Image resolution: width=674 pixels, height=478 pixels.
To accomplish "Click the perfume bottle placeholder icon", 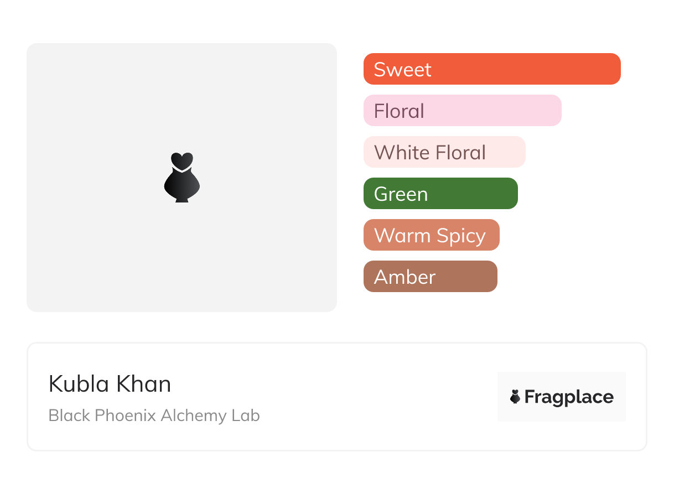I will click(x=182, y=183).
